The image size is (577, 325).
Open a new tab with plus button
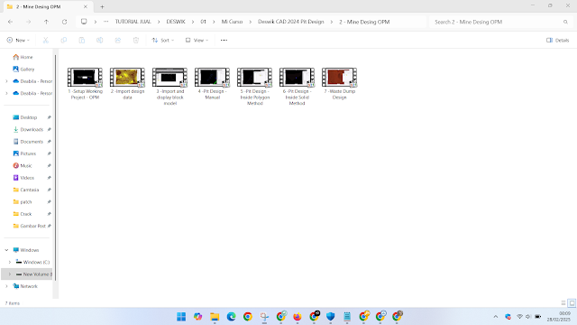pos(102,6)
